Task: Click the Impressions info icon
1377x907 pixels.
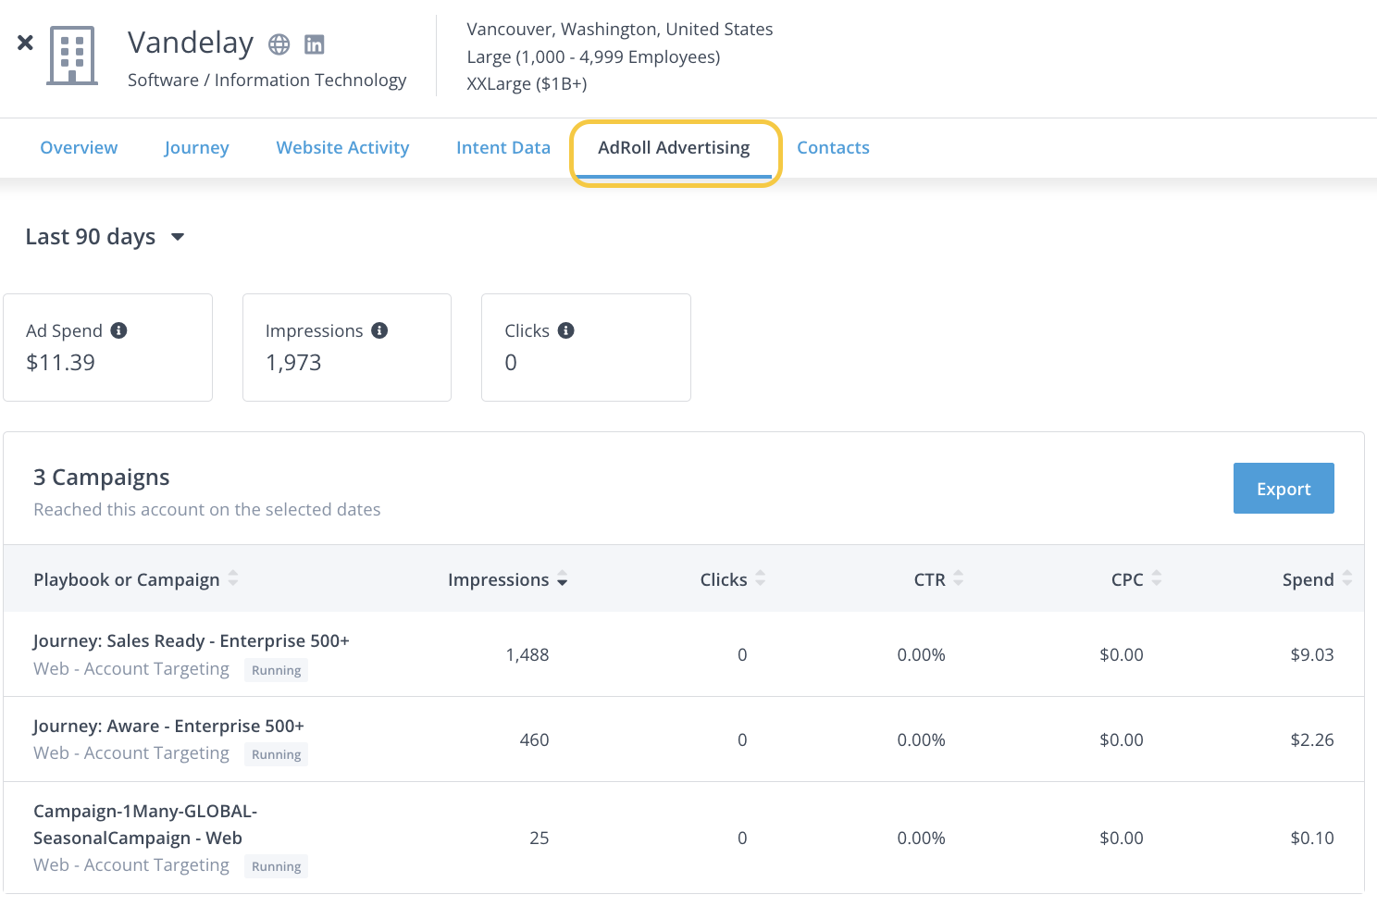Action: click(x=379, y=330)
